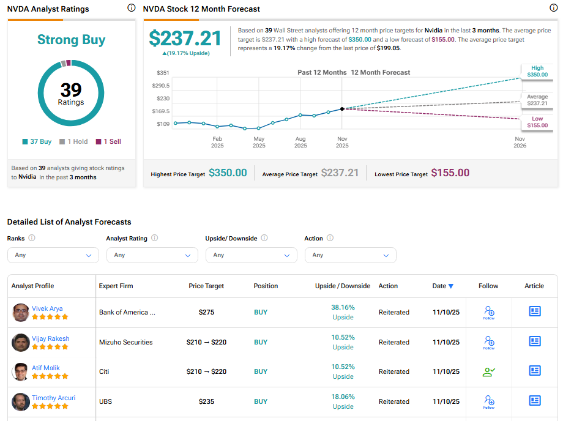This screenshot has width=563, height=421.
Task: Toggle Date column sort arrow
Action: click(451, 286)
